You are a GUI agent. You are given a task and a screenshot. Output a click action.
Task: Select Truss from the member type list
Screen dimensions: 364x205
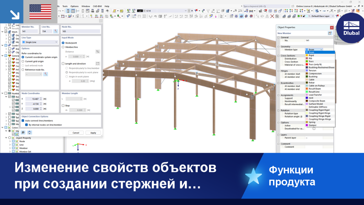pos(311,61)
